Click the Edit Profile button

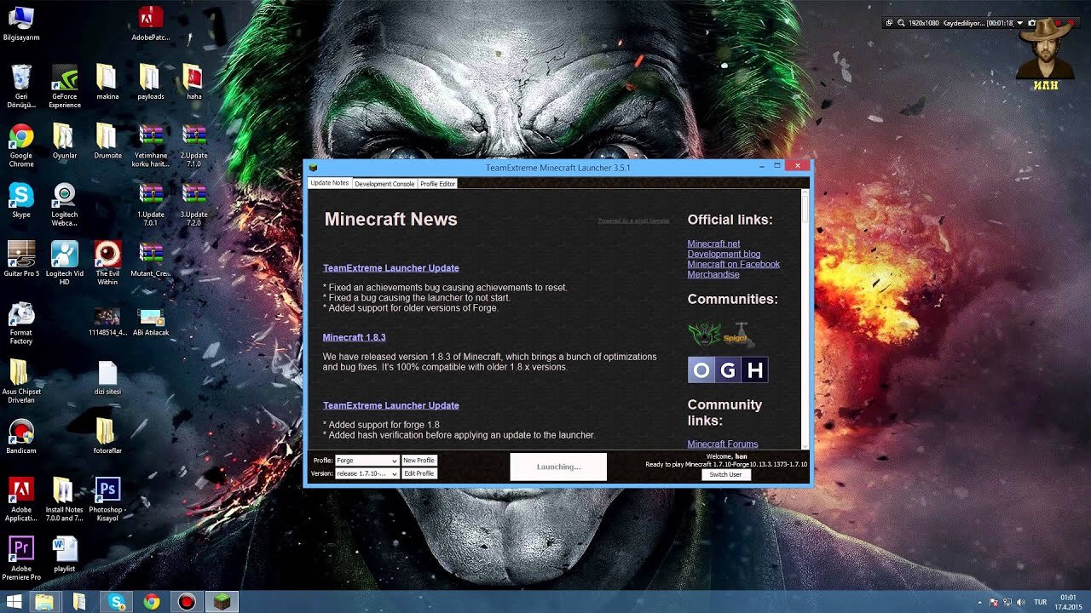click(419, 473)
